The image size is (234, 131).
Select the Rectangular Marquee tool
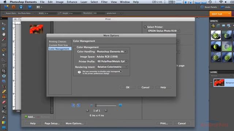pyautogui.click(x=4, y=45)
